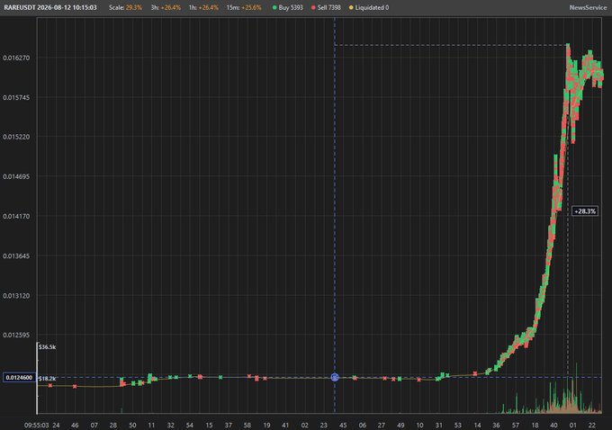Click the 58 tick on the time axis
612x430 pixels.
coord(247,425)
